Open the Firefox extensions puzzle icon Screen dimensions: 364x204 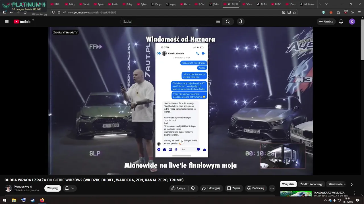pyautogui.click(x=338, y=12)
